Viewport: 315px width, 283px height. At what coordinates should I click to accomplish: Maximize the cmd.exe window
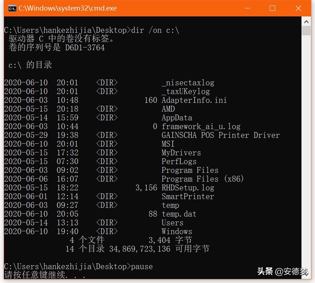pos(272,8)
